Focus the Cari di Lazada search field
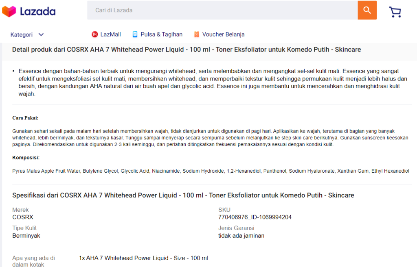Viewport: 417px width, 267px height. (x=222, y=10)
